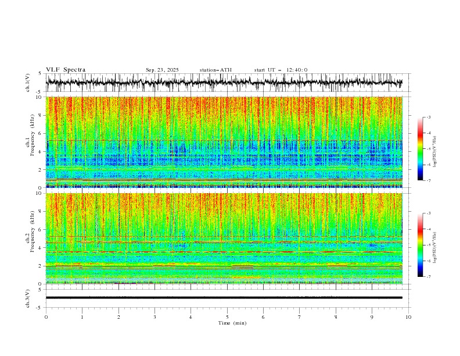Image resolution: width=460 pixels, height=356 pixels.
Task: Click the '6' kHz tick on ch.2 spectrogram
Action: click(41, 230)
